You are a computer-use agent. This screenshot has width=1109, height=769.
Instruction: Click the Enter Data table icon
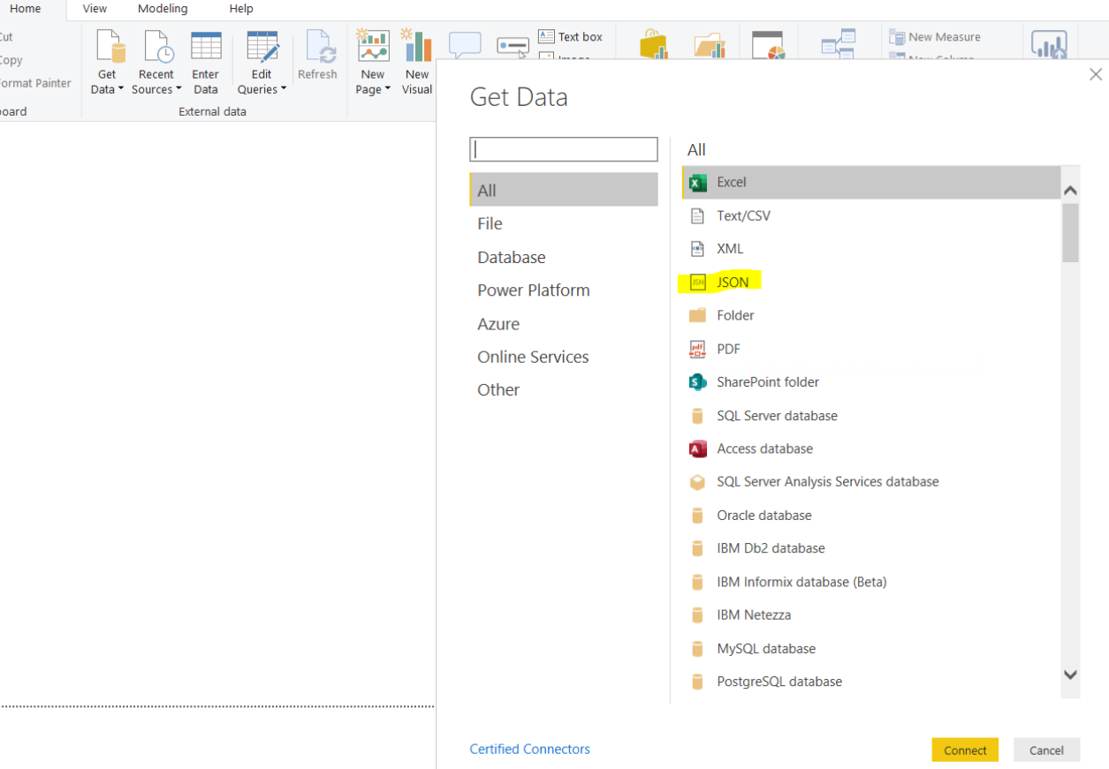(206, 46)
